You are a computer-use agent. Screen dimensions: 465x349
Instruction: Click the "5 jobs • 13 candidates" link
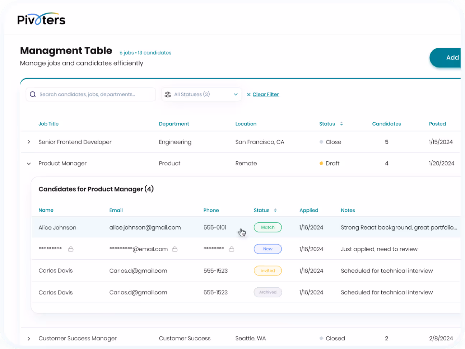(145, 52)
